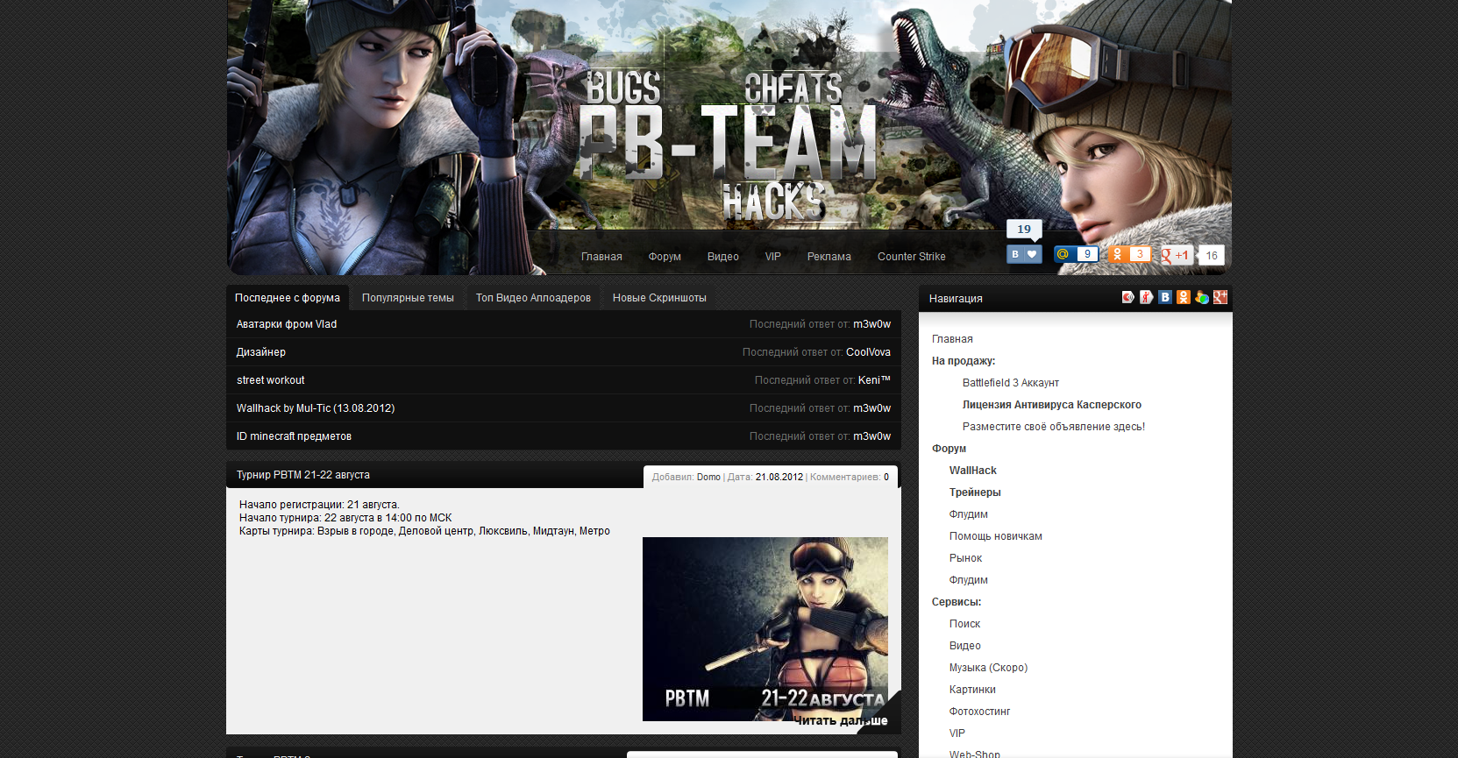The width and height of the screenshot is (1458, 758).
Task: Open the street workout forum topic
Action: point(271,380)
